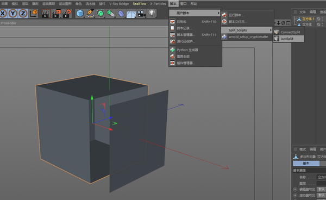Toggle the Y axis lock
Screen dimensions: 326x200
coord(13,14)
